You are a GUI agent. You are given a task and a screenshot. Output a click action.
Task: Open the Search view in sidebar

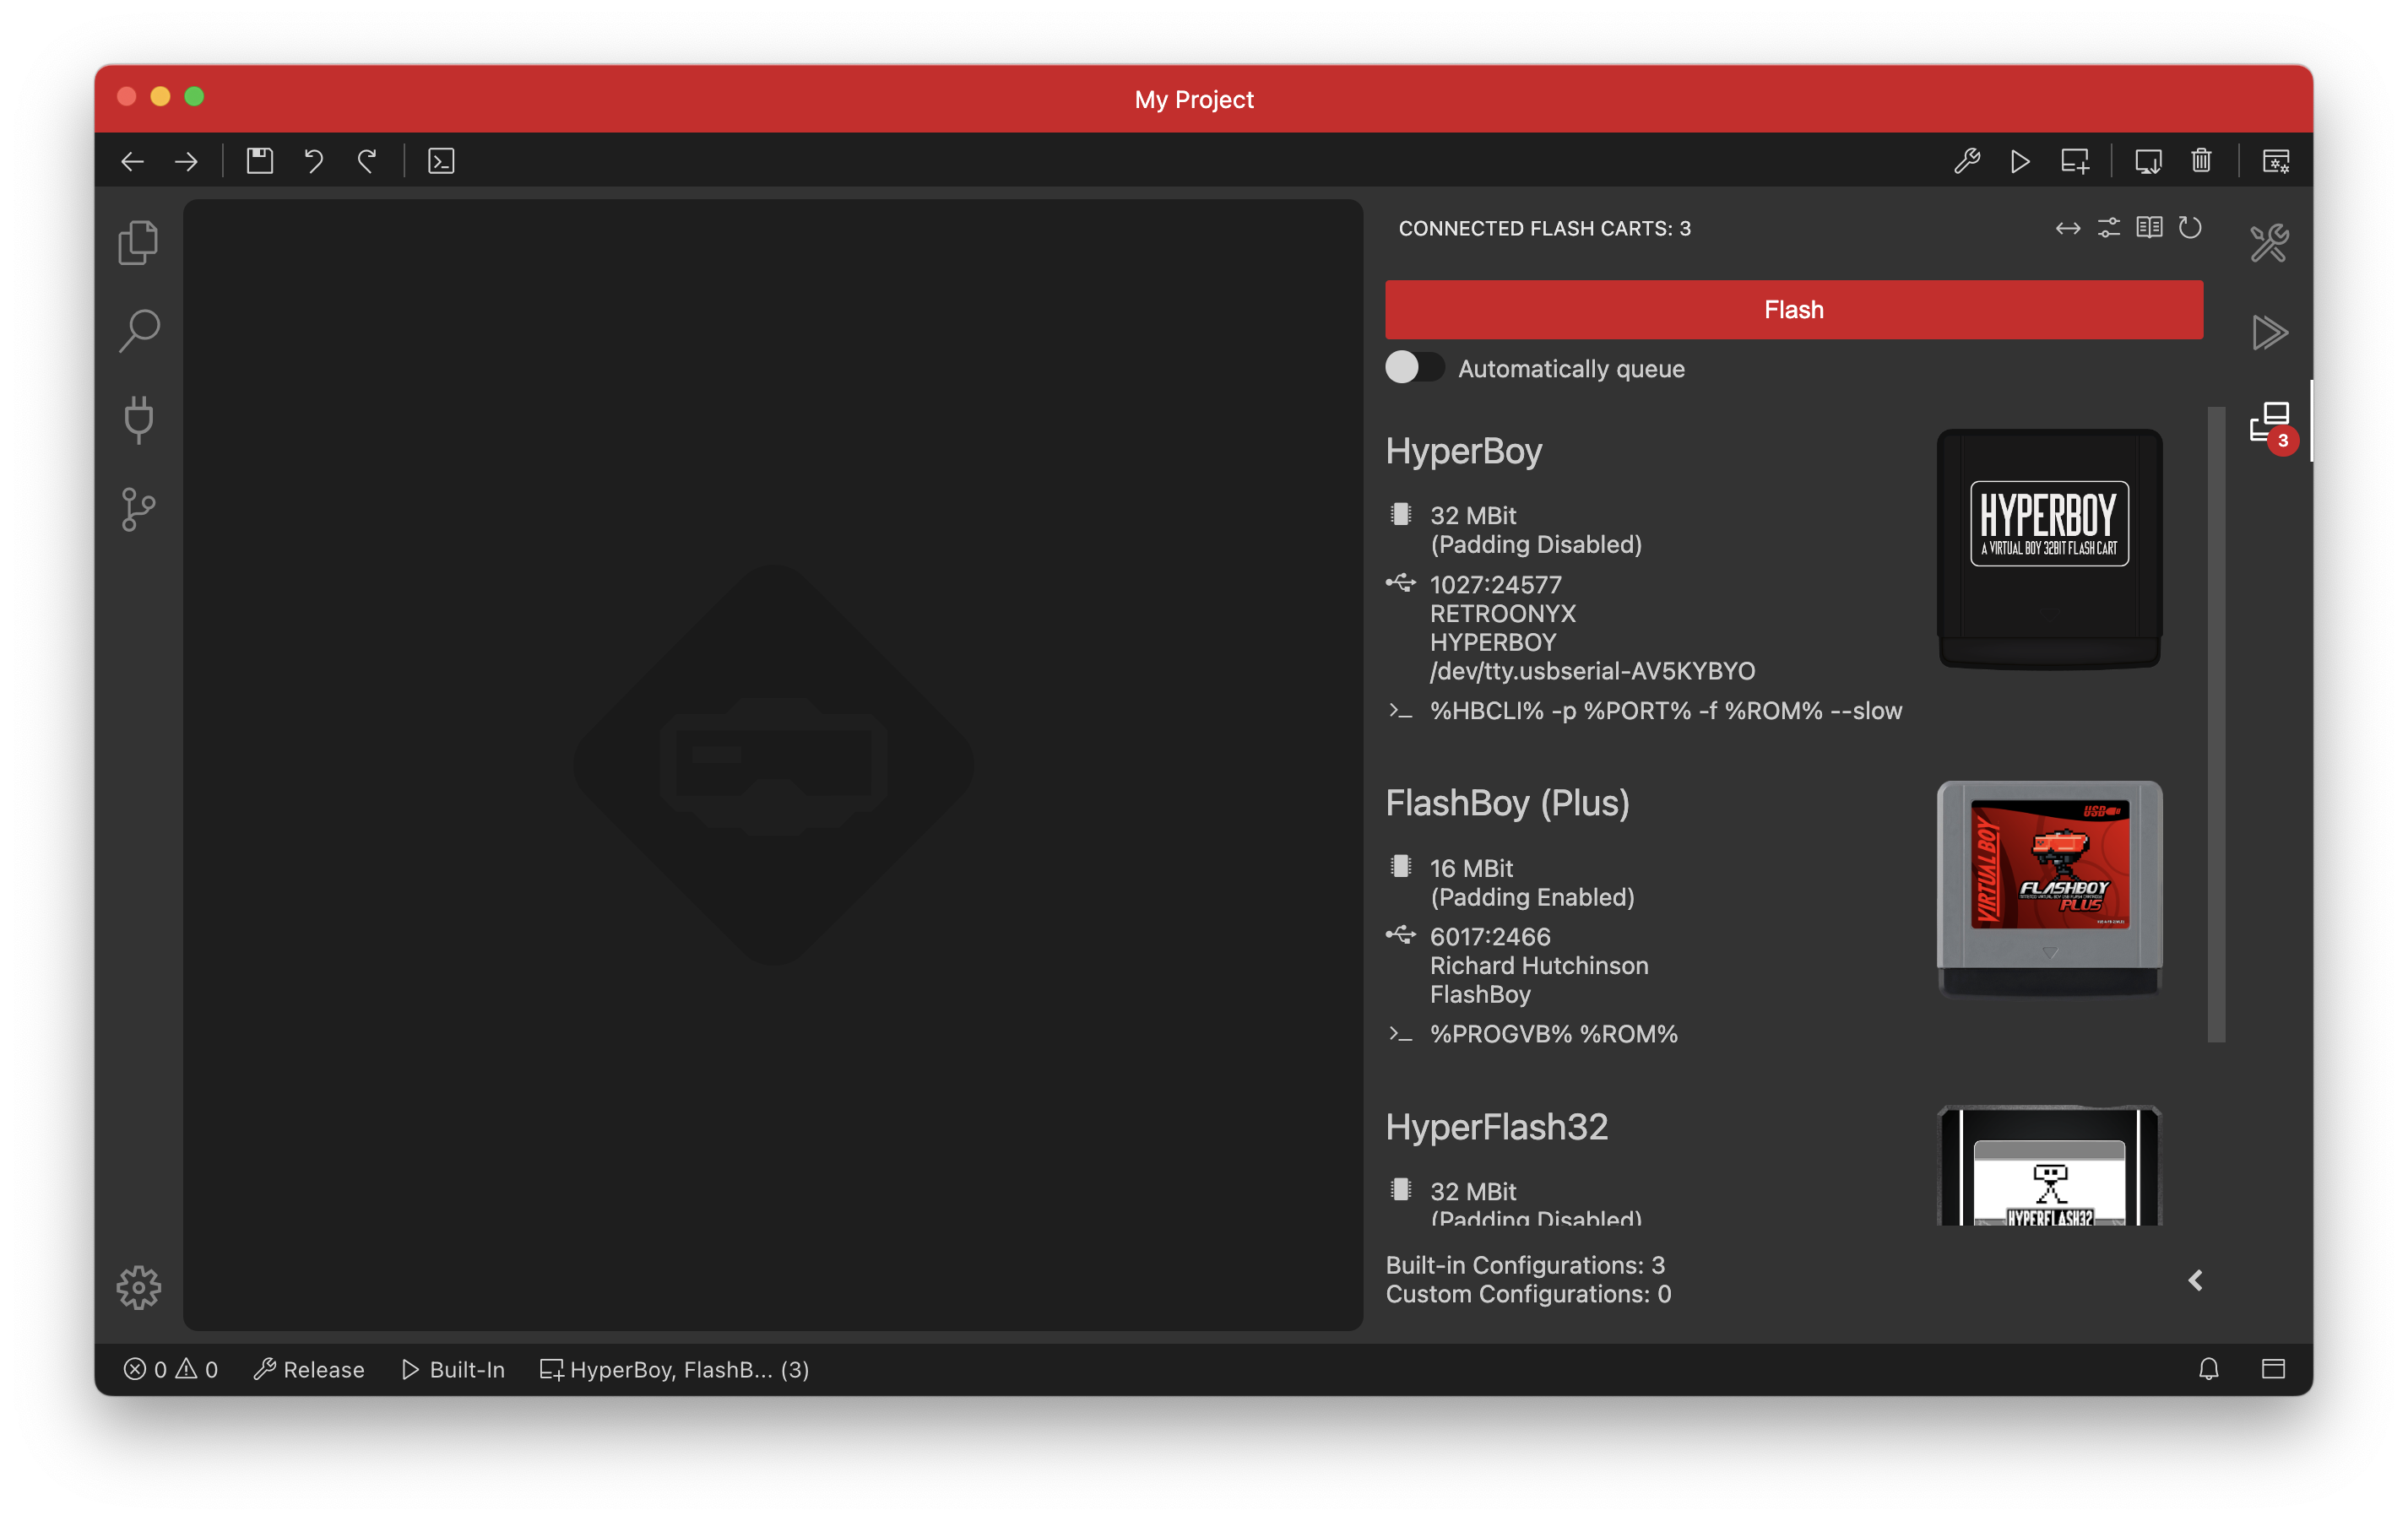tap(139, 331)
